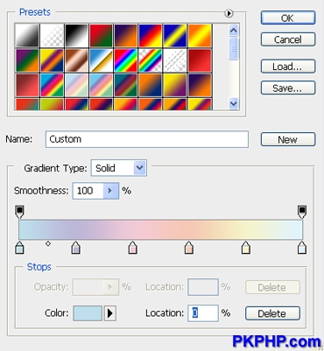Image resolution: width=324 pixels, height=351 pixels.
Task: Select the purple color stop below gradient bar
Action: pos(76,248)
